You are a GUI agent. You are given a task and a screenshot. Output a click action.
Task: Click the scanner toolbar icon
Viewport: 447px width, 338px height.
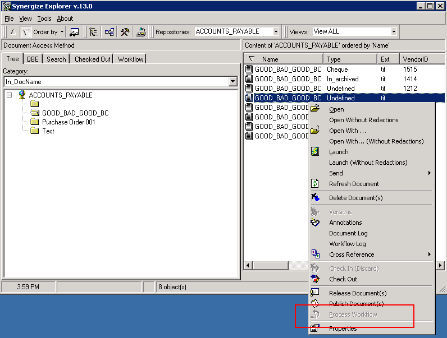(141, 32)
